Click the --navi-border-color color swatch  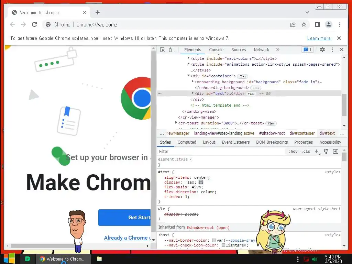point(214,240)
